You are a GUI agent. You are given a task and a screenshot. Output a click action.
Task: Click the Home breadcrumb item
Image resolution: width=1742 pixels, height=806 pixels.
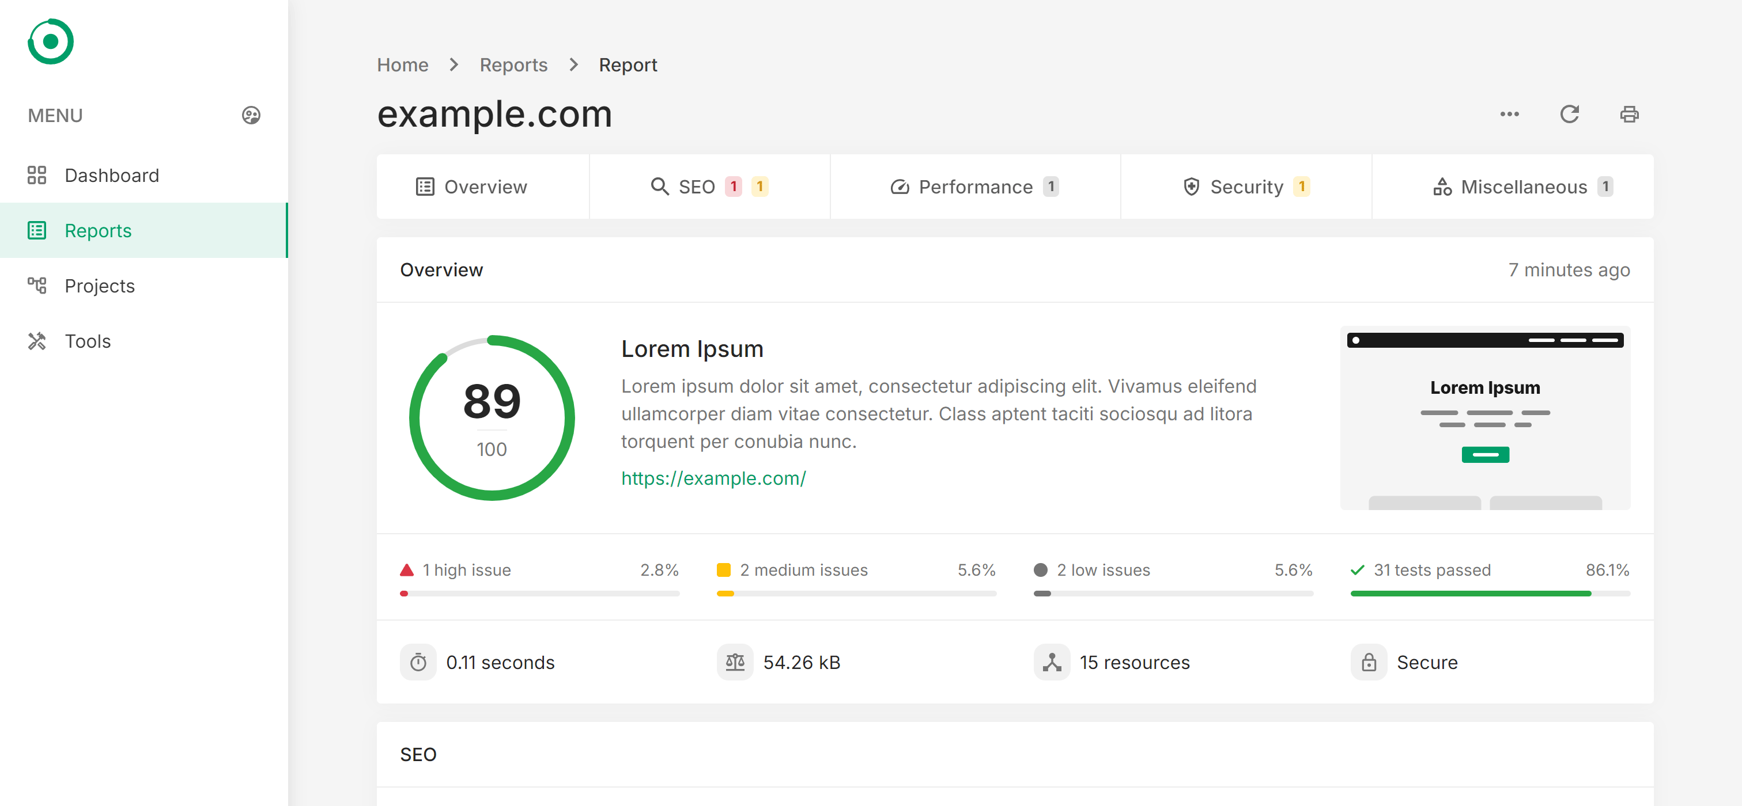pyautogui.click(x=403, y=64)
